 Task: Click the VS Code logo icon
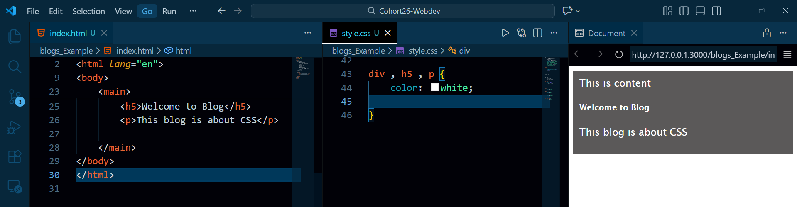click(11, 11)
